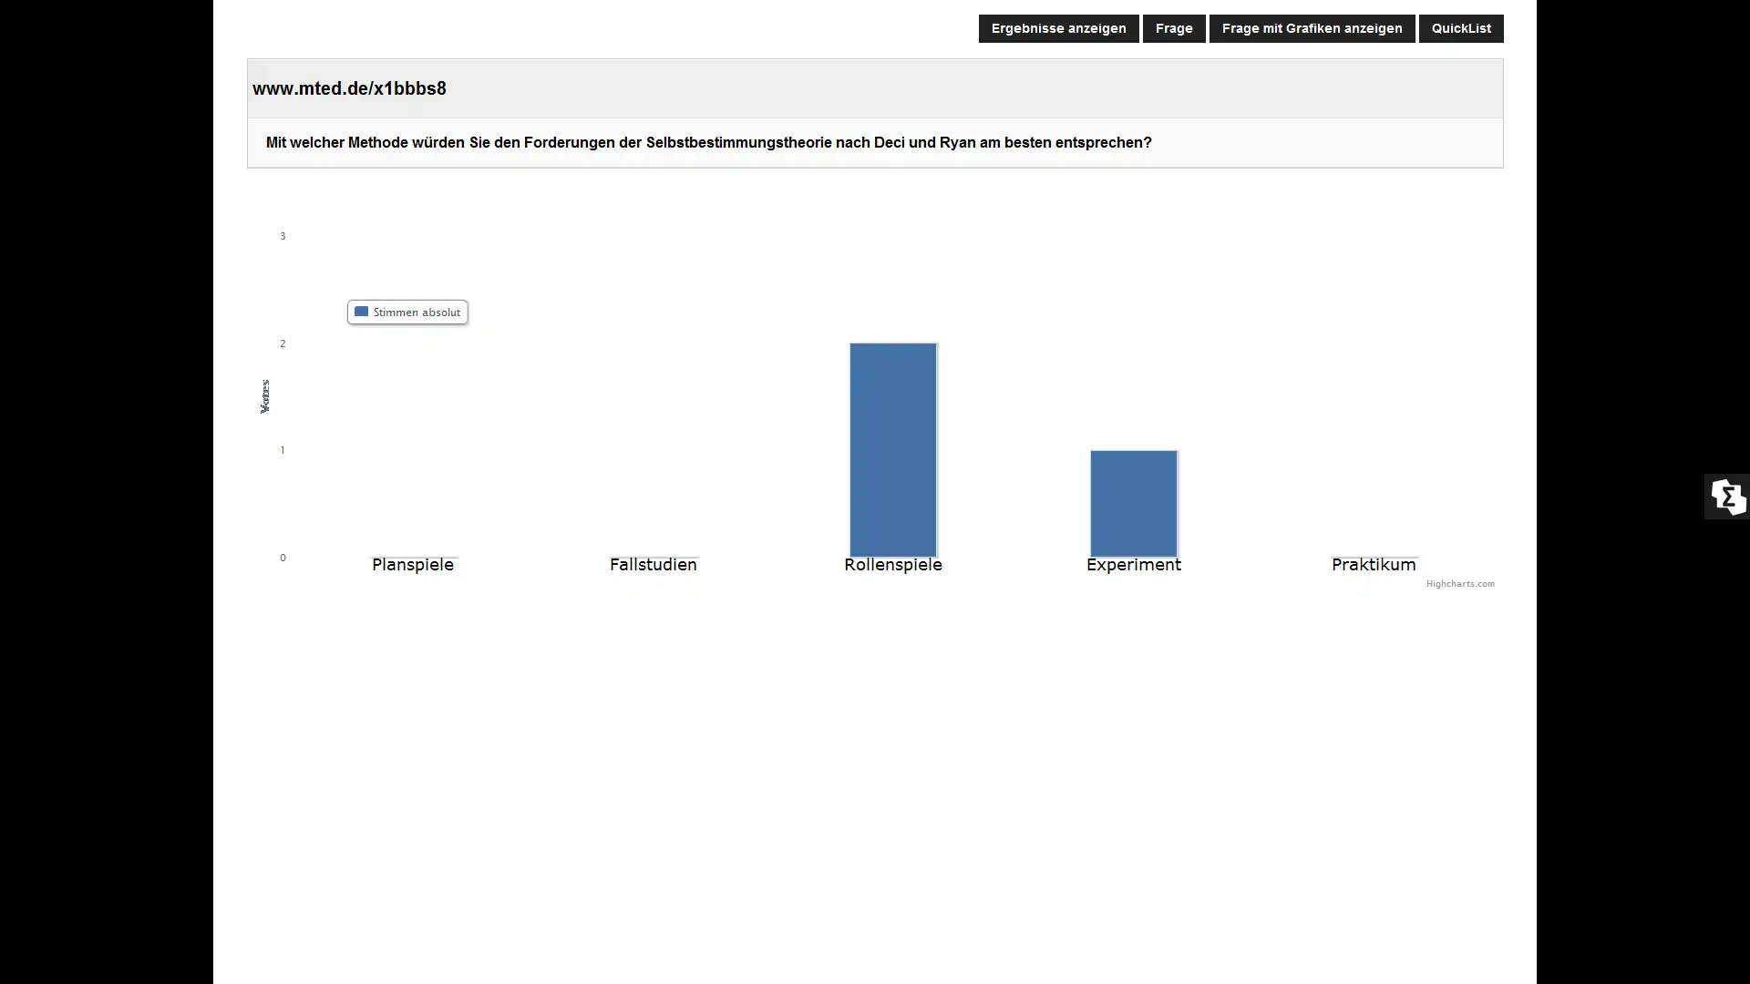The image size is (1750, 984).
Task: Click the Stimmen absolut legend icon
Action: [x=361, y=312]
